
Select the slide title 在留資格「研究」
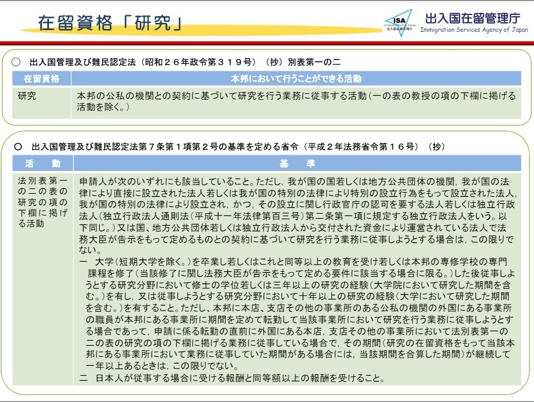(x=110, y=23)
